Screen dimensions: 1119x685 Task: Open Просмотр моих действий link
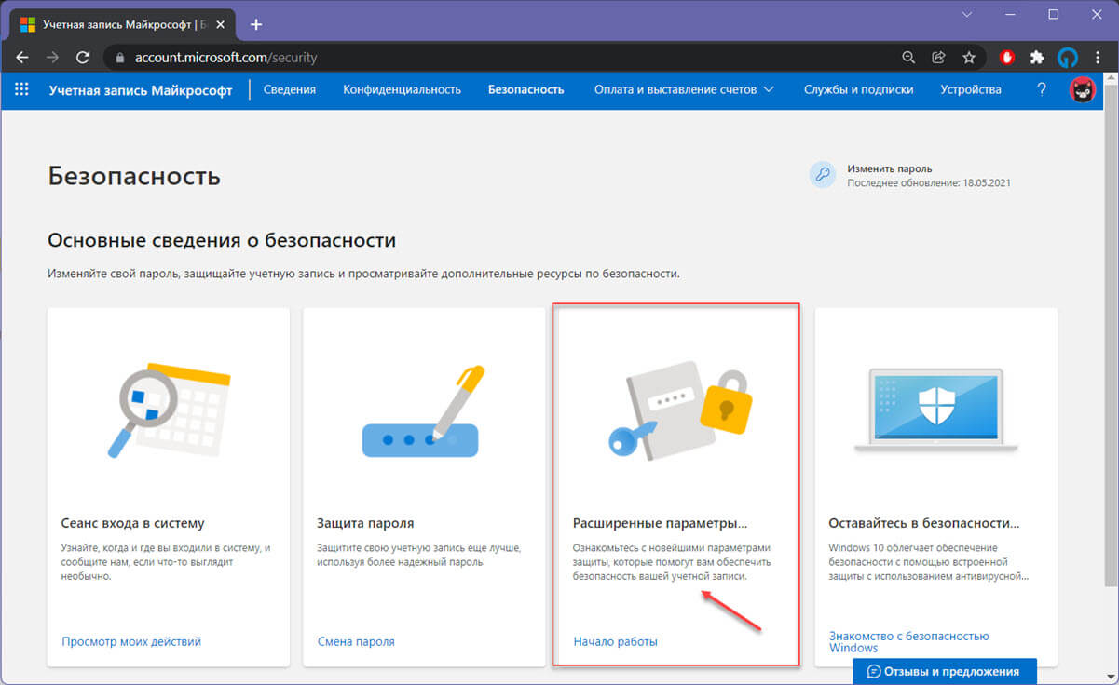click(x=131, y=641)
